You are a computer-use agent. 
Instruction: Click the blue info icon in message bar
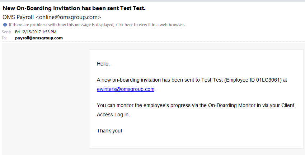pyautogui.click(x=5, y=25)
